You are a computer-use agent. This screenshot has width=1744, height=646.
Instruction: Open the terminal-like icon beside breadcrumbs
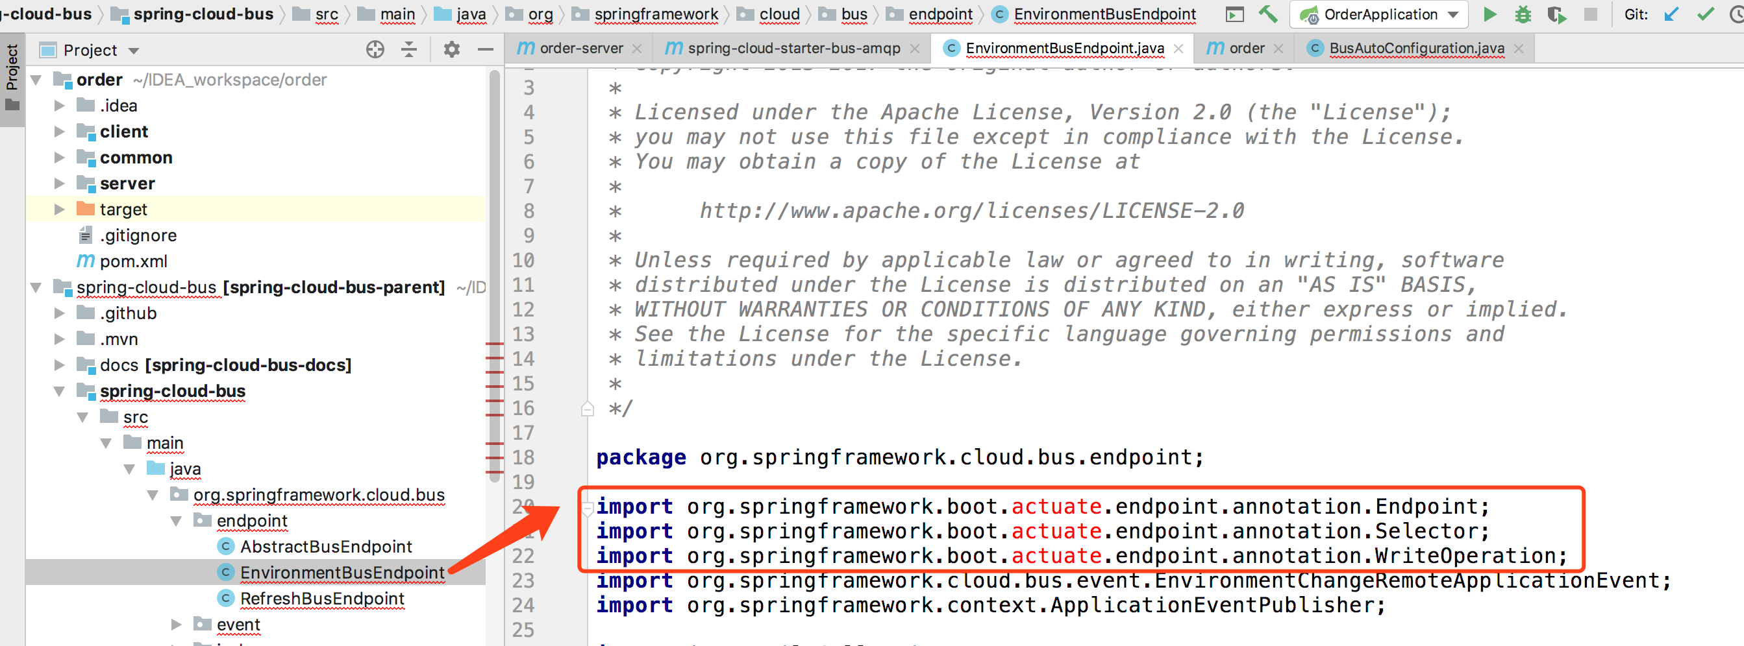[1235, 14]
